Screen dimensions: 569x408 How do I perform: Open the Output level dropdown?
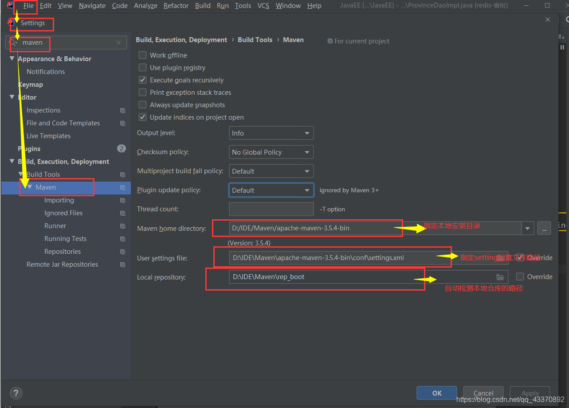(271, 133)
